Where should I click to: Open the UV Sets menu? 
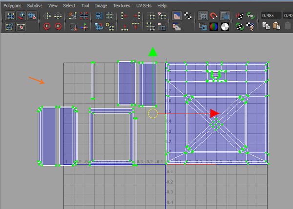point(144,6)
